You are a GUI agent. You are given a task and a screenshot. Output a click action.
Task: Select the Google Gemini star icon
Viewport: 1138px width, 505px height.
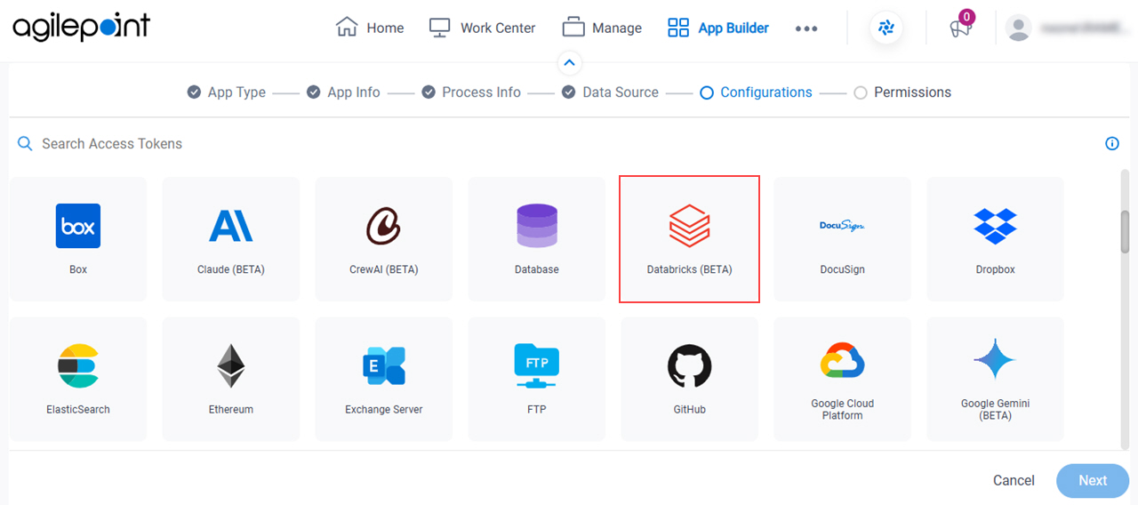pos(995,361)
